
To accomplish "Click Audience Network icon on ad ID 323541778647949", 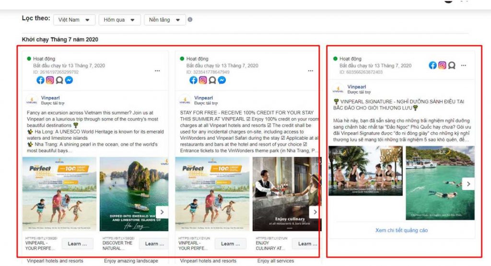I will click(212, 80).
